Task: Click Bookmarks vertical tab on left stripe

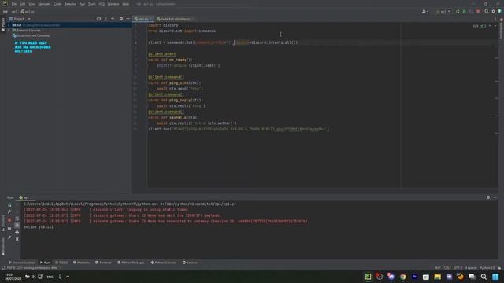Action: (x=3, y=246)
